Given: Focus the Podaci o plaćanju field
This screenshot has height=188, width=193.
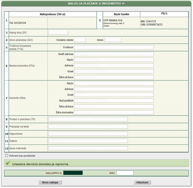Looking at the screenshot, I should click(88, 119).
